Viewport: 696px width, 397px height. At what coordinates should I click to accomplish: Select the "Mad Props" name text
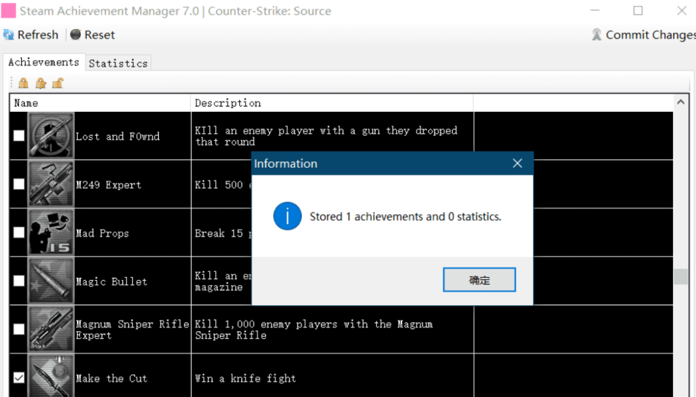[102, 233]
